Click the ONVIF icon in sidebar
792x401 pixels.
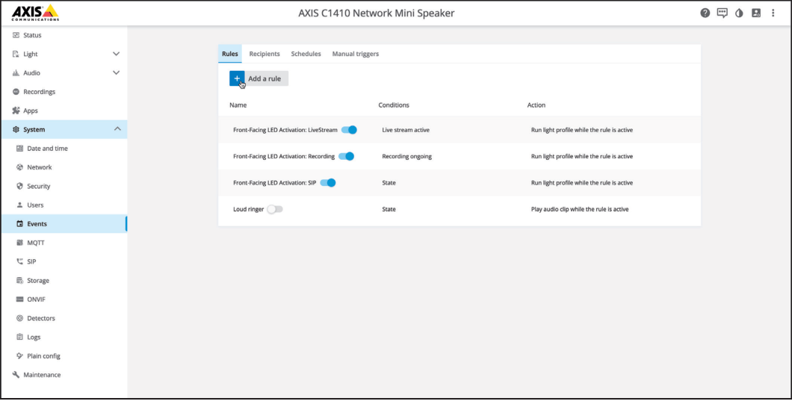coord(19,299)
